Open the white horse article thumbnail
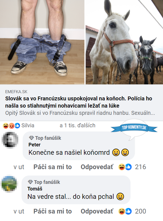Viewport: 163px width, 221px height. pos(124,42)
